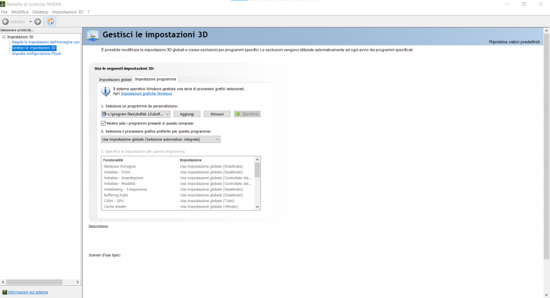550x298 pixels.
Task: Open the Desktop menu
Action: tap(40, 12)
